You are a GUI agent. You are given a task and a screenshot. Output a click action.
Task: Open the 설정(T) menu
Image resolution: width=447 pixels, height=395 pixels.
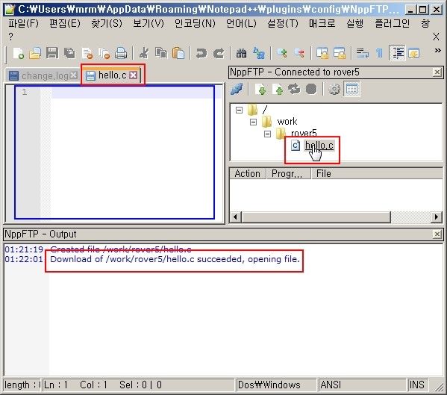pyautogui.click(x=283, y=23)
